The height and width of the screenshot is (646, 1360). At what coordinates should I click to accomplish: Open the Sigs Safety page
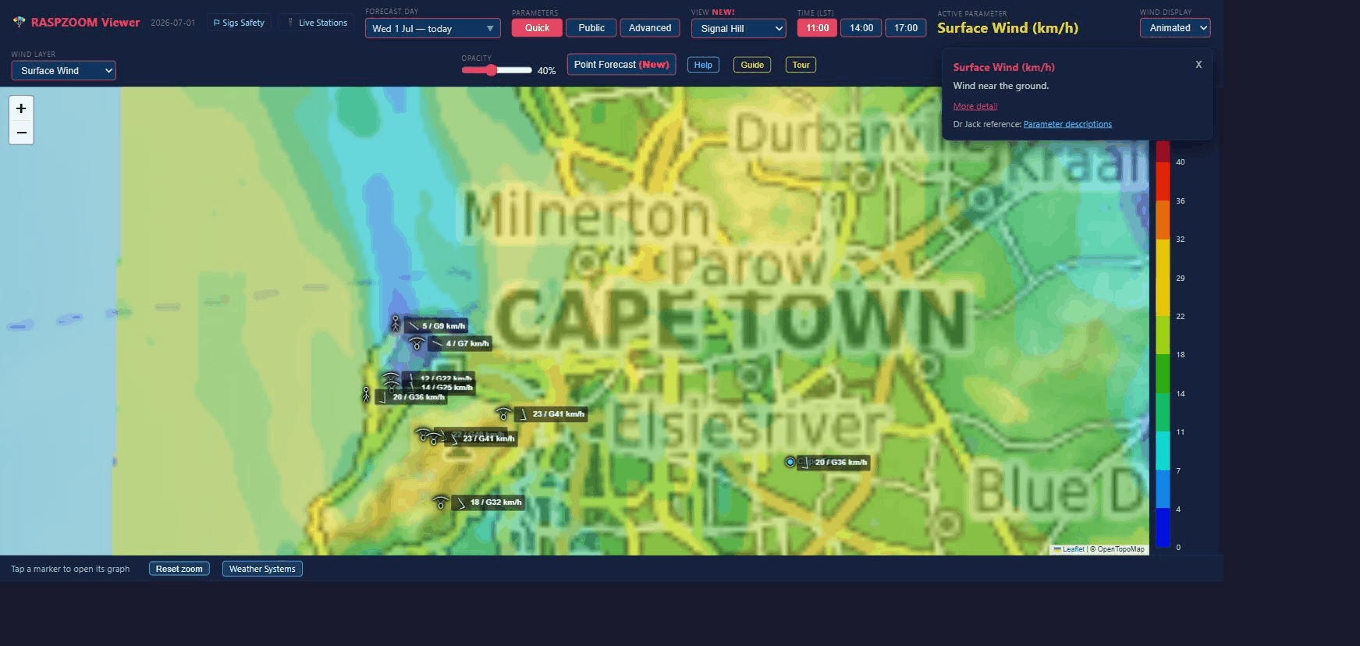tap(240, 23)
